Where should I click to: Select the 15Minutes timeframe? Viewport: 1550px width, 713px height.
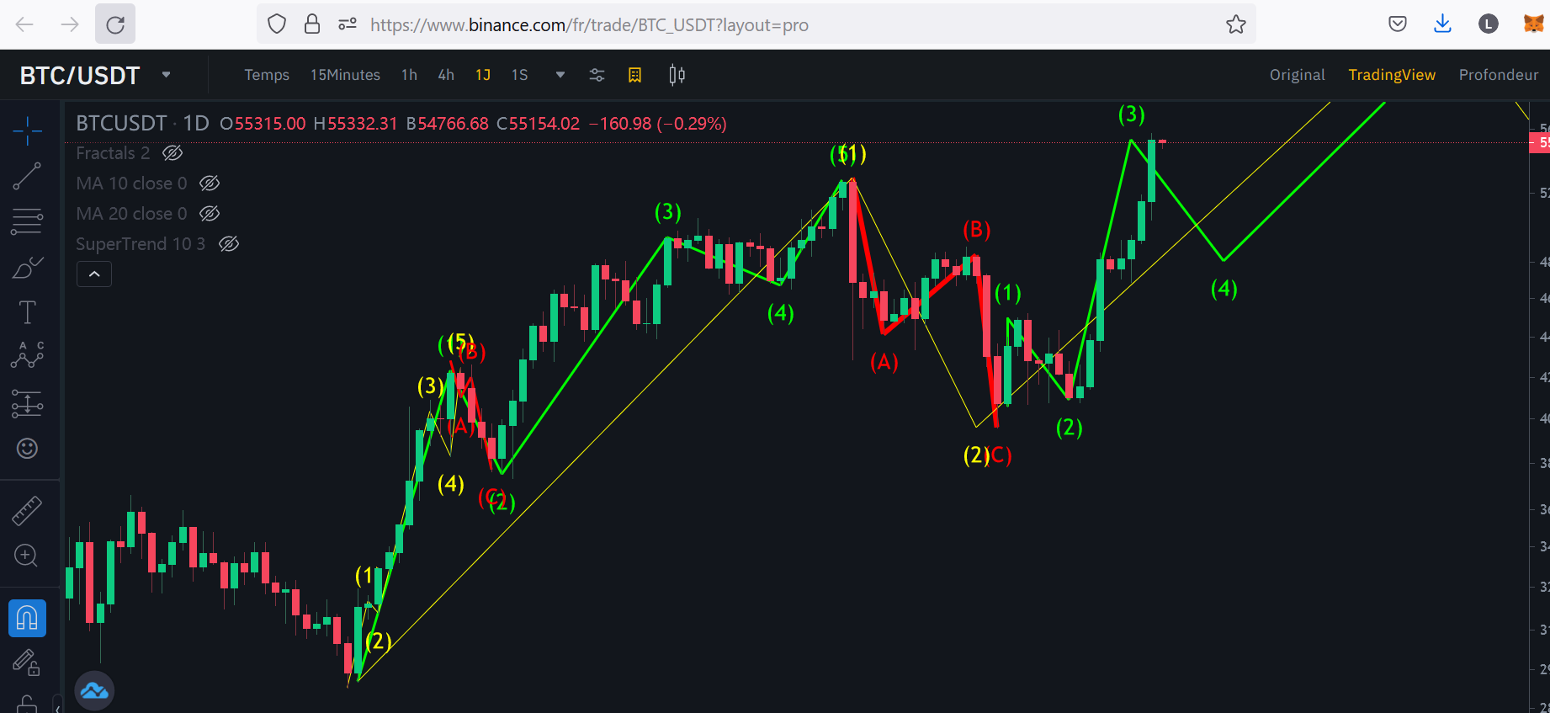pyautogui.click(x=345, y=75)
